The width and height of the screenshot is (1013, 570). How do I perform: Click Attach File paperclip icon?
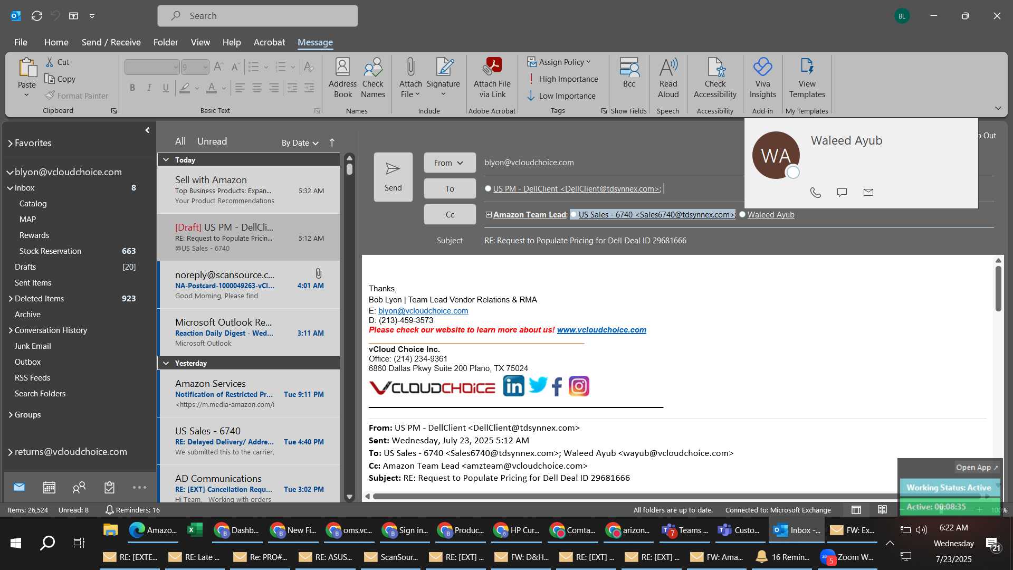(410, 68)
